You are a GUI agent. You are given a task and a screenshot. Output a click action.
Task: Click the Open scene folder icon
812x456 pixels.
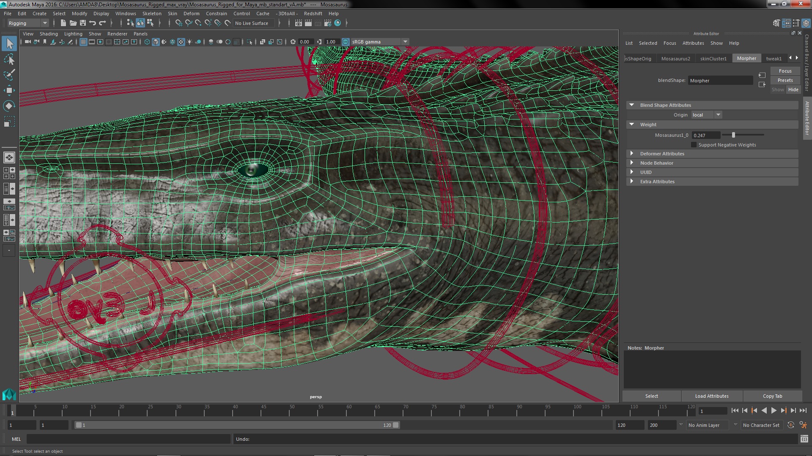click(73, 23)
